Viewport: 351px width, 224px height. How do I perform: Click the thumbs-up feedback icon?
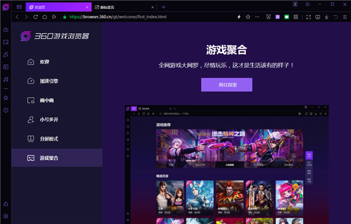point(6,204)
